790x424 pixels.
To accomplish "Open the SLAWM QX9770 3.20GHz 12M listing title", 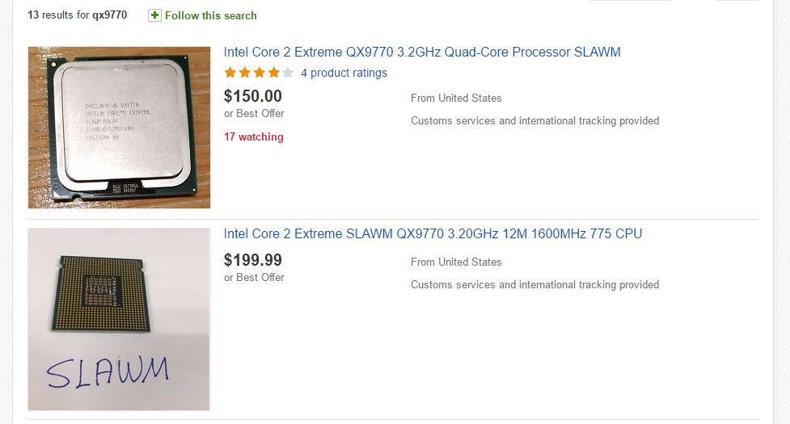I will (433, 234).
